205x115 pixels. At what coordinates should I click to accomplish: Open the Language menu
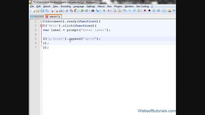coord(78,6)
